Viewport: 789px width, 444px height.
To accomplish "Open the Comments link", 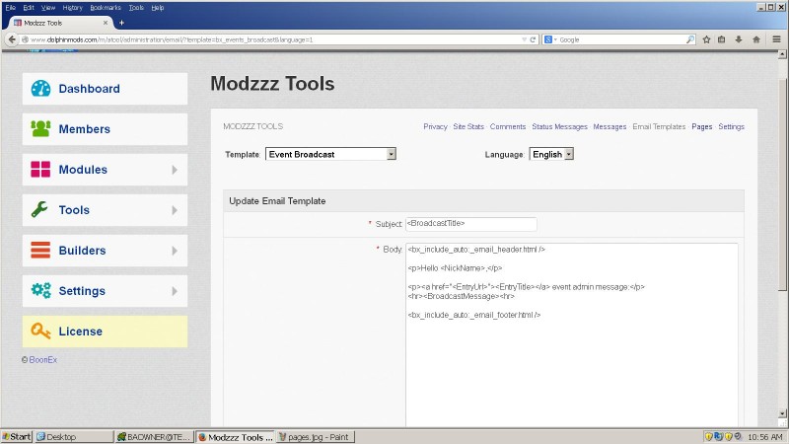I will click(508, 127).
